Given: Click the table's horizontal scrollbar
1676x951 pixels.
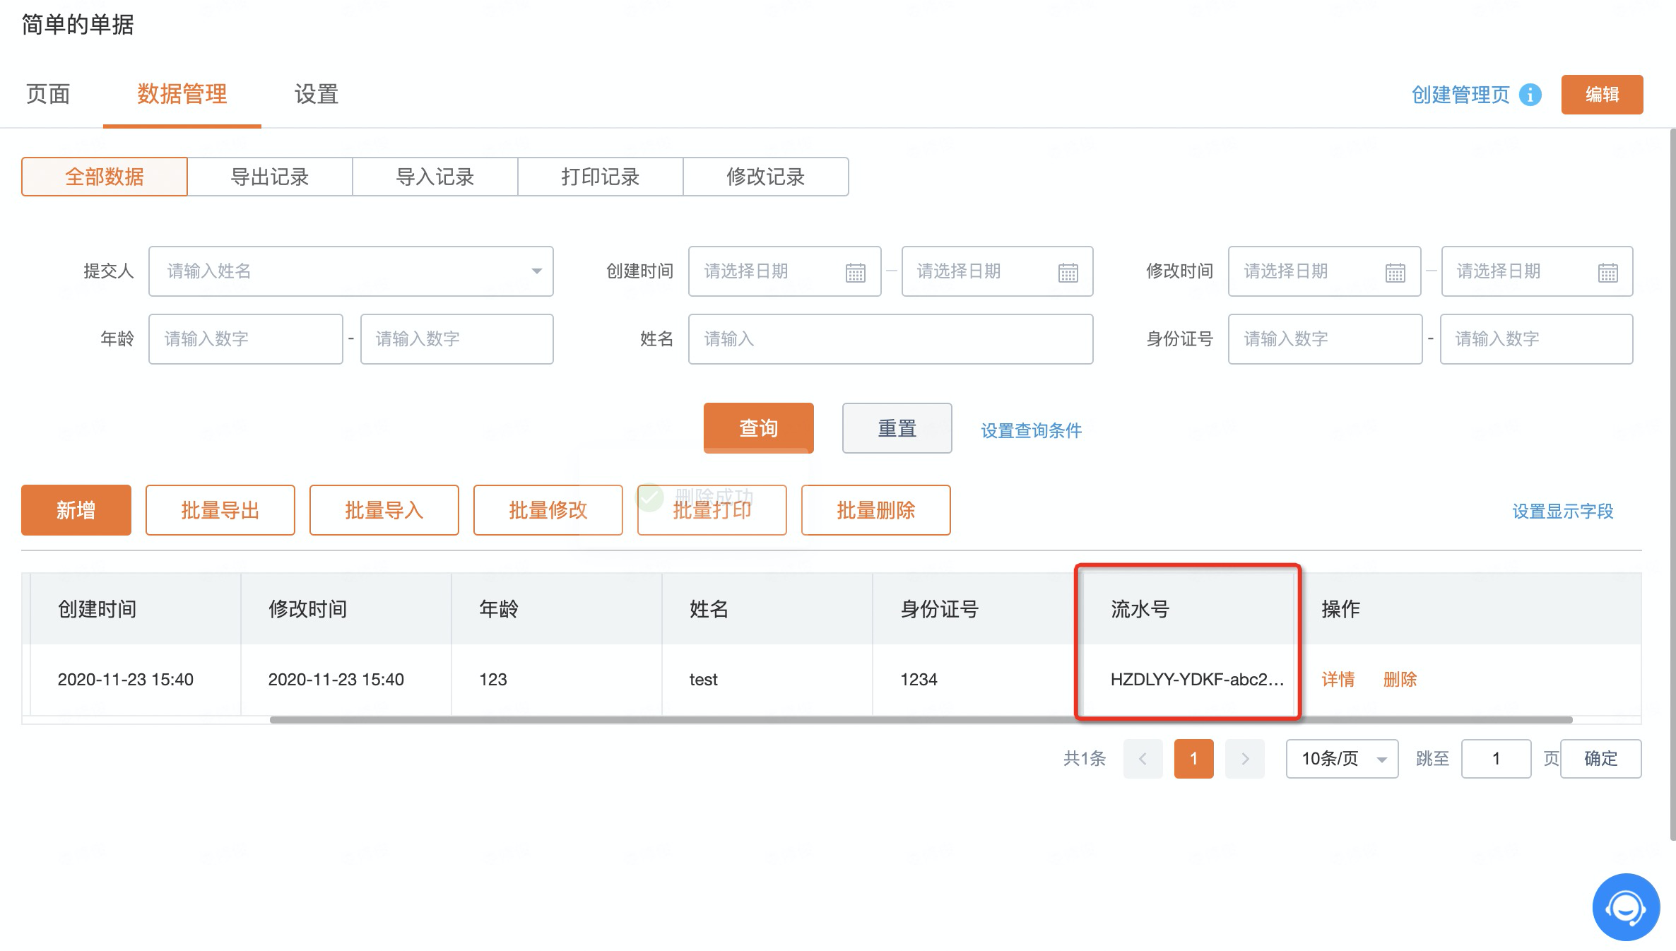Looking at the screenshot, I should [x=921, y=720].
